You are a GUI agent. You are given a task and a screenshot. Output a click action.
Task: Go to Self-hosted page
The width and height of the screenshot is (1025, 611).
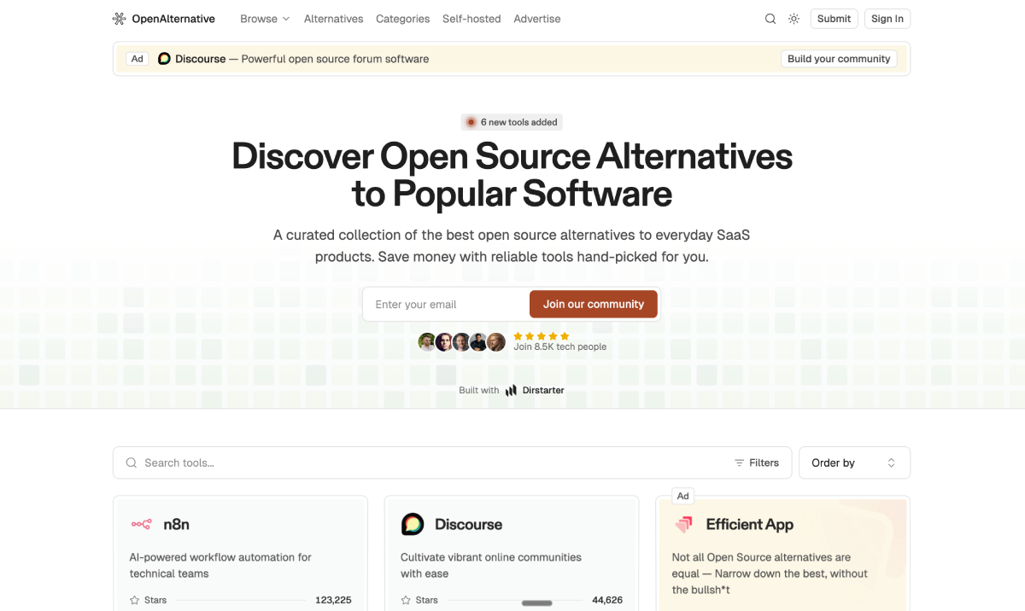471,19
